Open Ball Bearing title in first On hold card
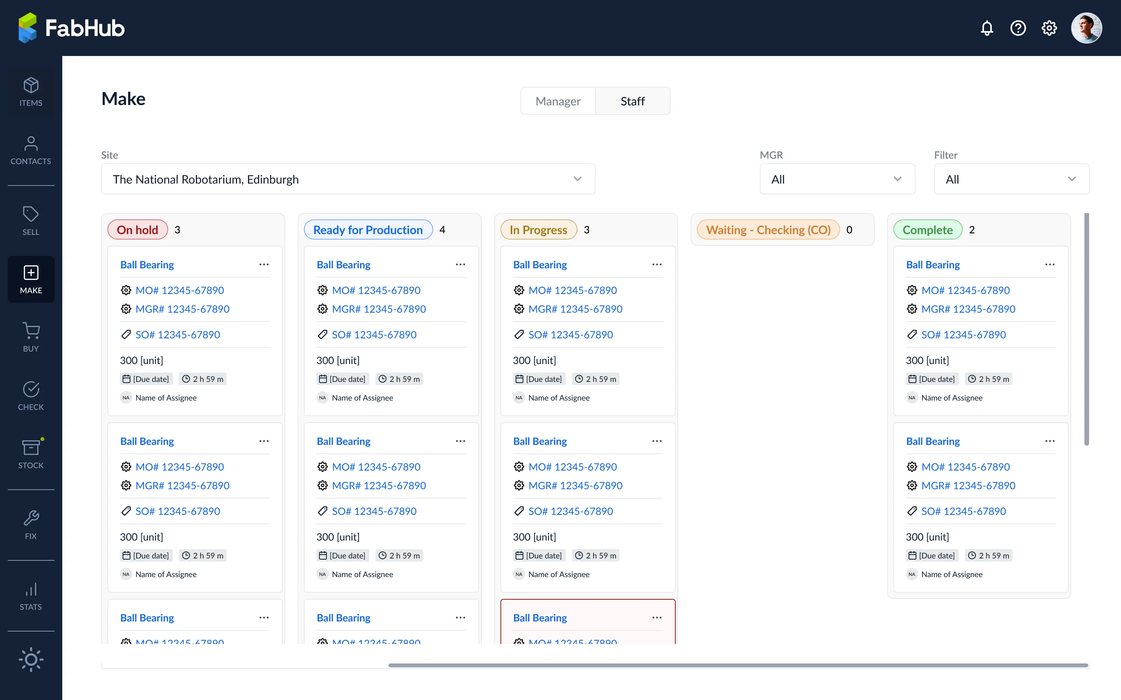 [147, 265]
